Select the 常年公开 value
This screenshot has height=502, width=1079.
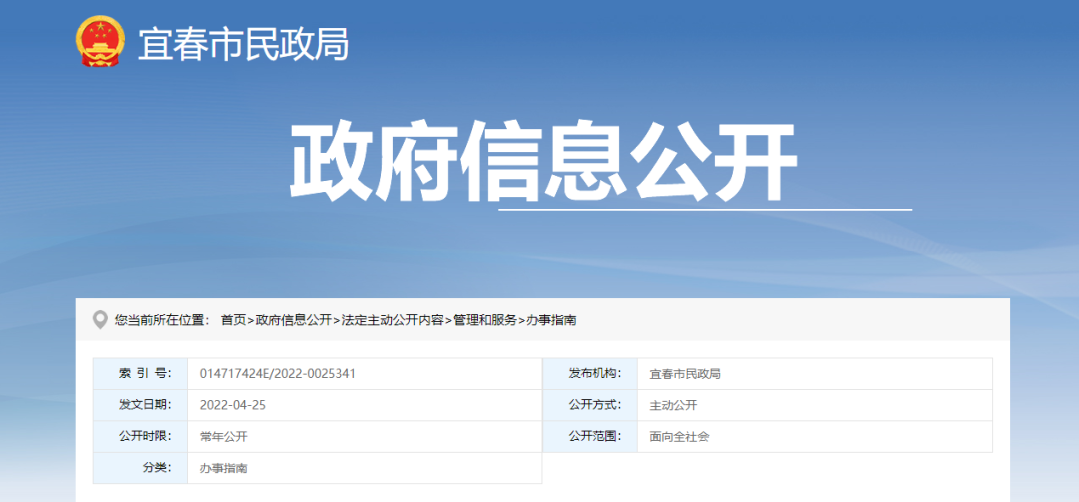click(223, 436)
